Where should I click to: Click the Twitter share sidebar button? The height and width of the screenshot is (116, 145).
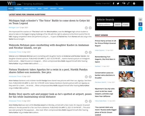click(140, 29)
